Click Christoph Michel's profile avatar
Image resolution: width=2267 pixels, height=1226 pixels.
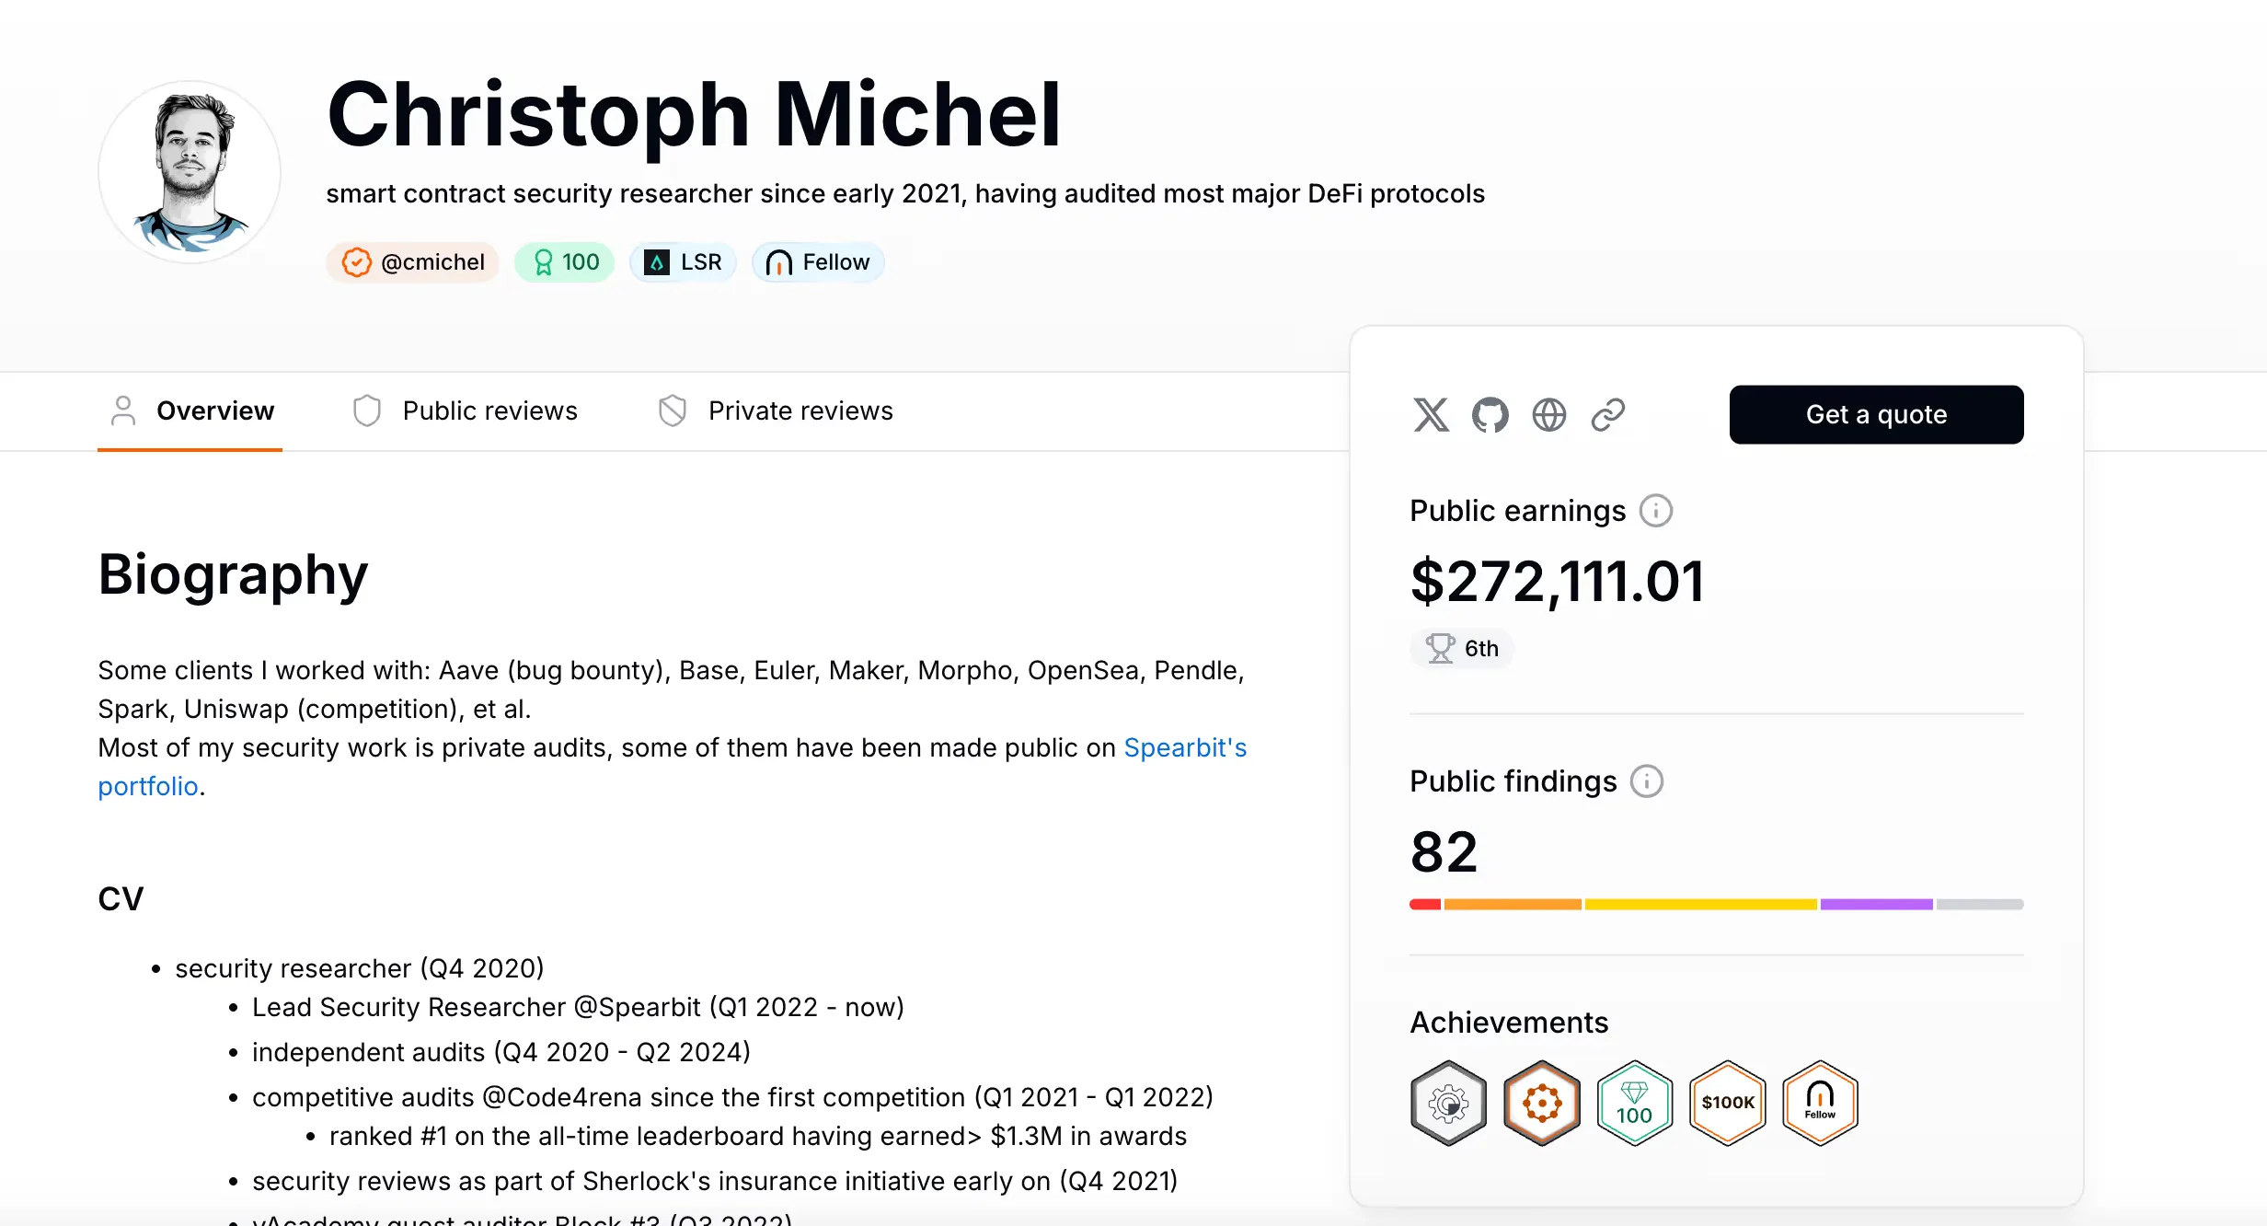coord(190,172)
